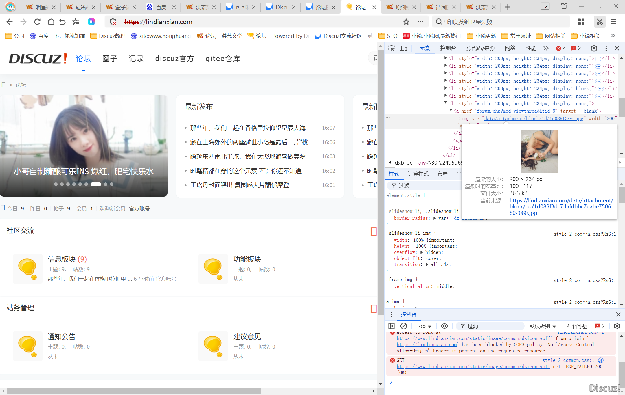
Task: Toggle the device toolbar emulation icon
Action: [404, 48]
